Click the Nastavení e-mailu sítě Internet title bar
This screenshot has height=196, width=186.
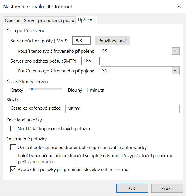pos(72,6)
